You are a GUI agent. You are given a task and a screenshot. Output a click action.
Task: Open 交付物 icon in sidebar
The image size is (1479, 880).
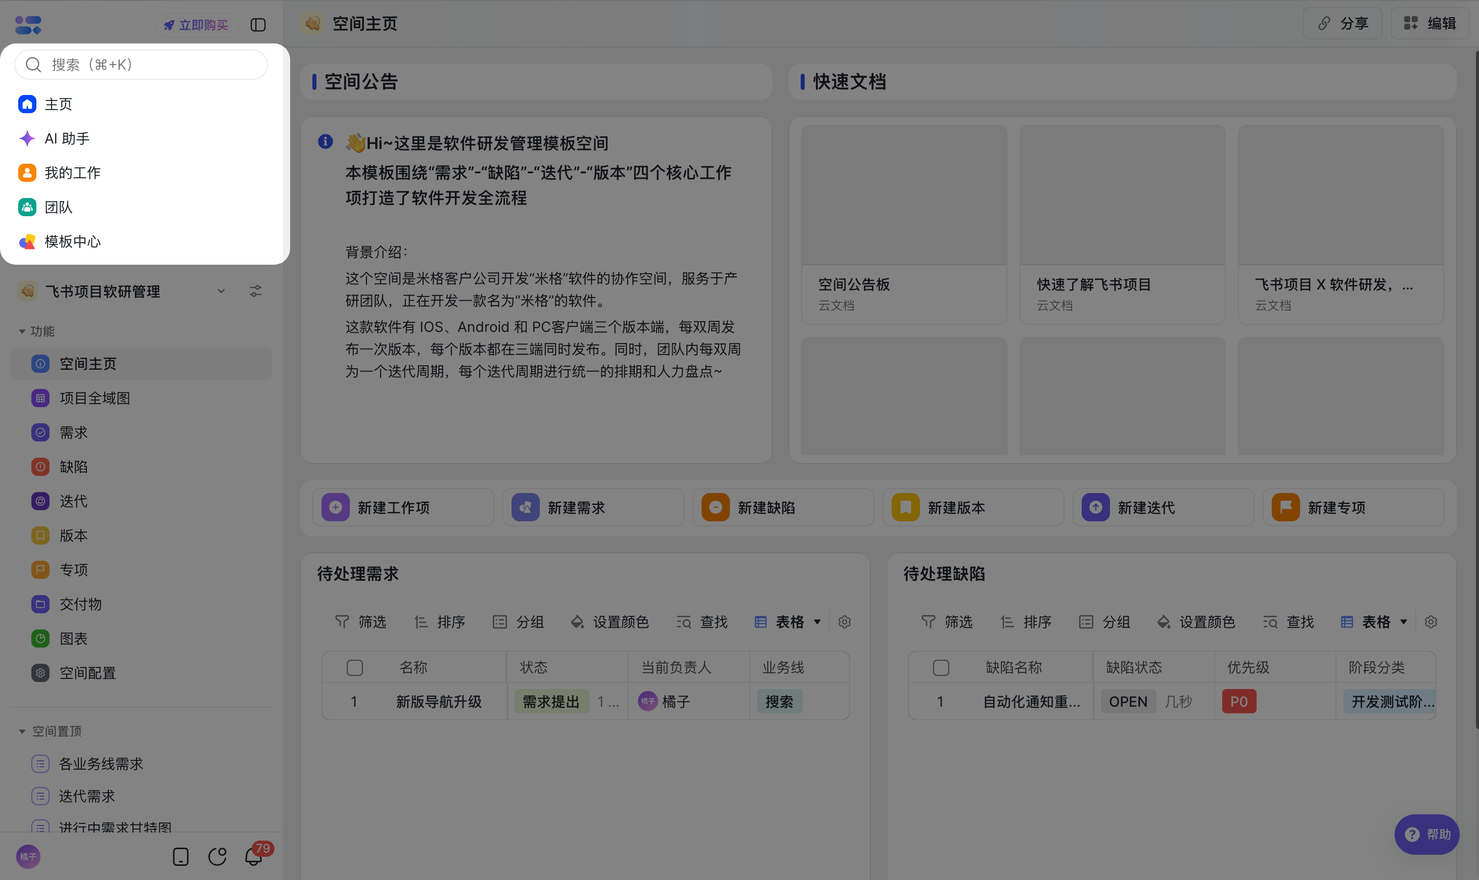pyautogui.click(x=40, y=605)
